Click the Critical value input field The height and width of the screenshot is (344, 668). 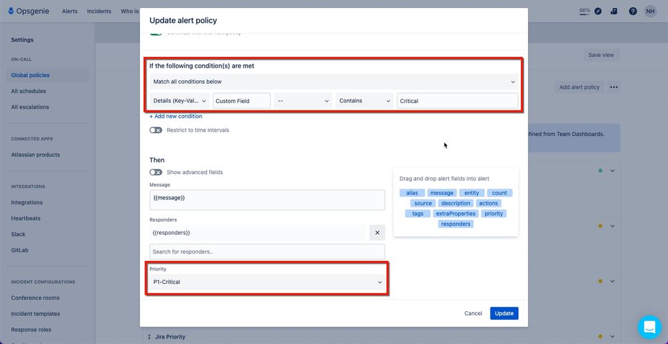458,101
